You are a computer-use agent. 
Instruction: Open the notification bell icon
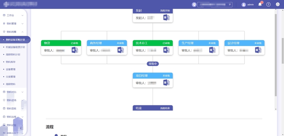(260, 5)
